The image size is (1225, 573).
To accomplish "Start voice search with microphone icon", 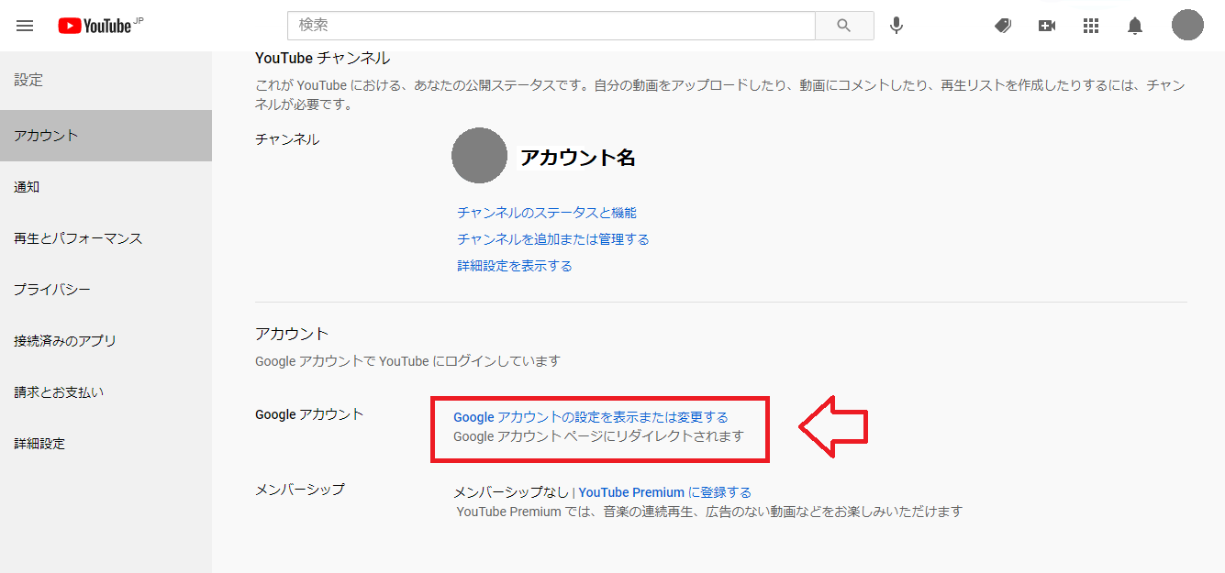I will point(896,26).
